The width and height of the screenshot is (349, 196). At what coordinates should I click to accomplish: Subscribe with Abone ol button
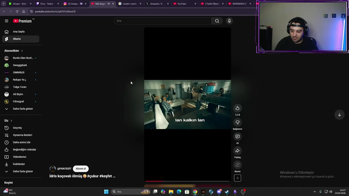81,169
